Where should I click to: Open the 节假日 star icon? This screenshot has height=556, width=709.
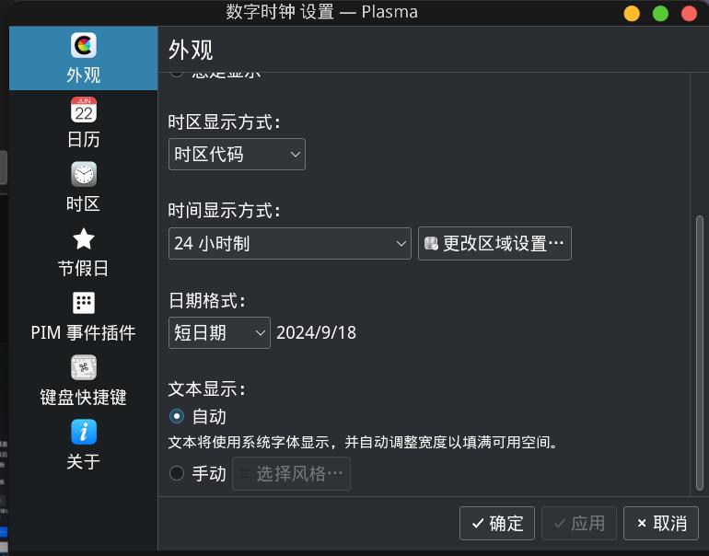(x=84, y=238)
